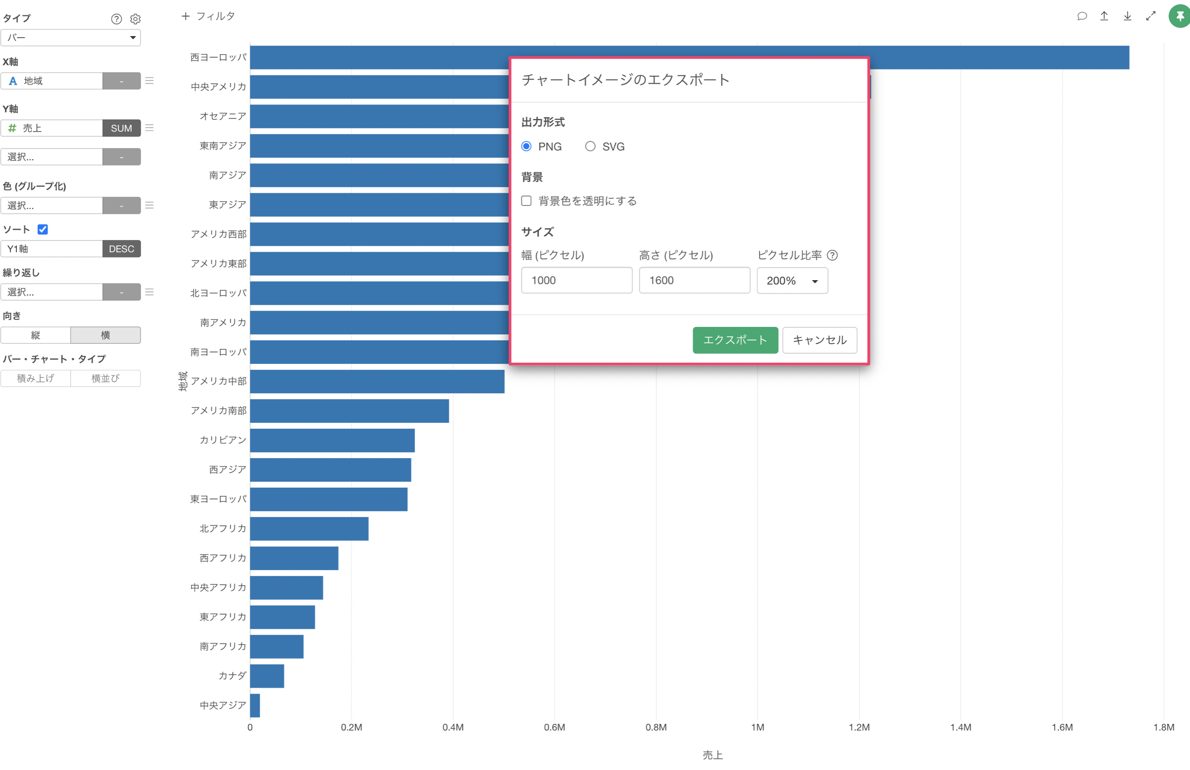1190x770 pixels.
Task: Select PNG output format
Action: 526,147
